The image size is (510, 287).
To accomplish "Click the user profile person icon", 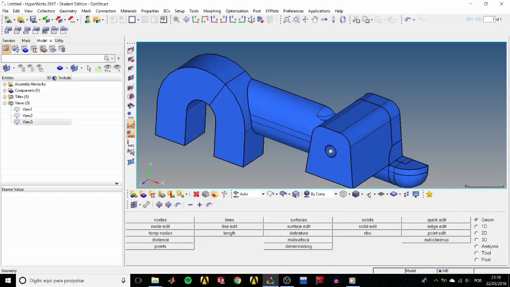I will (87, 20).
